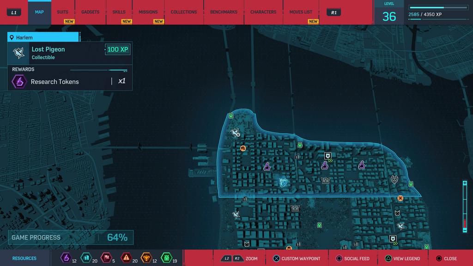Go to the Benchmarks tab

click(224, 12)
